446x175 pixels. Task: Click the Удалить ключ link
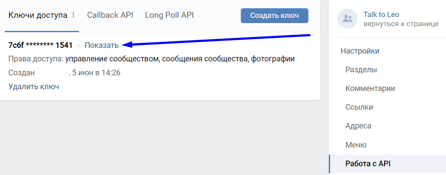tap(34, 87)
